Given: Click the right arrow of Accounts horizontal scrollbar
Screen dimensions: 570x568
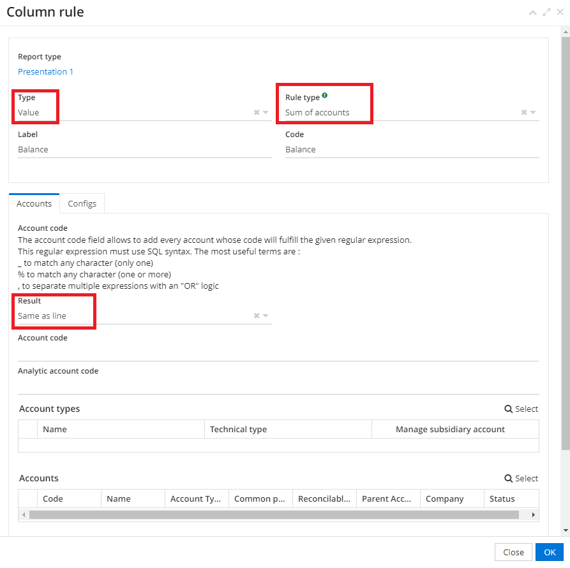Looking at the screenshot, I should 533,514.
